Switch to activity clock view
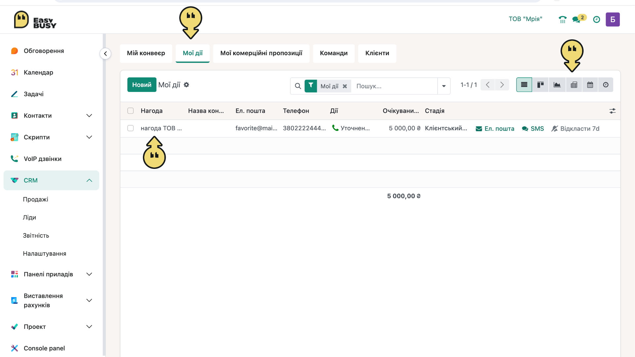The height and width of the screenshot is (357, 635). coord(606,85)
